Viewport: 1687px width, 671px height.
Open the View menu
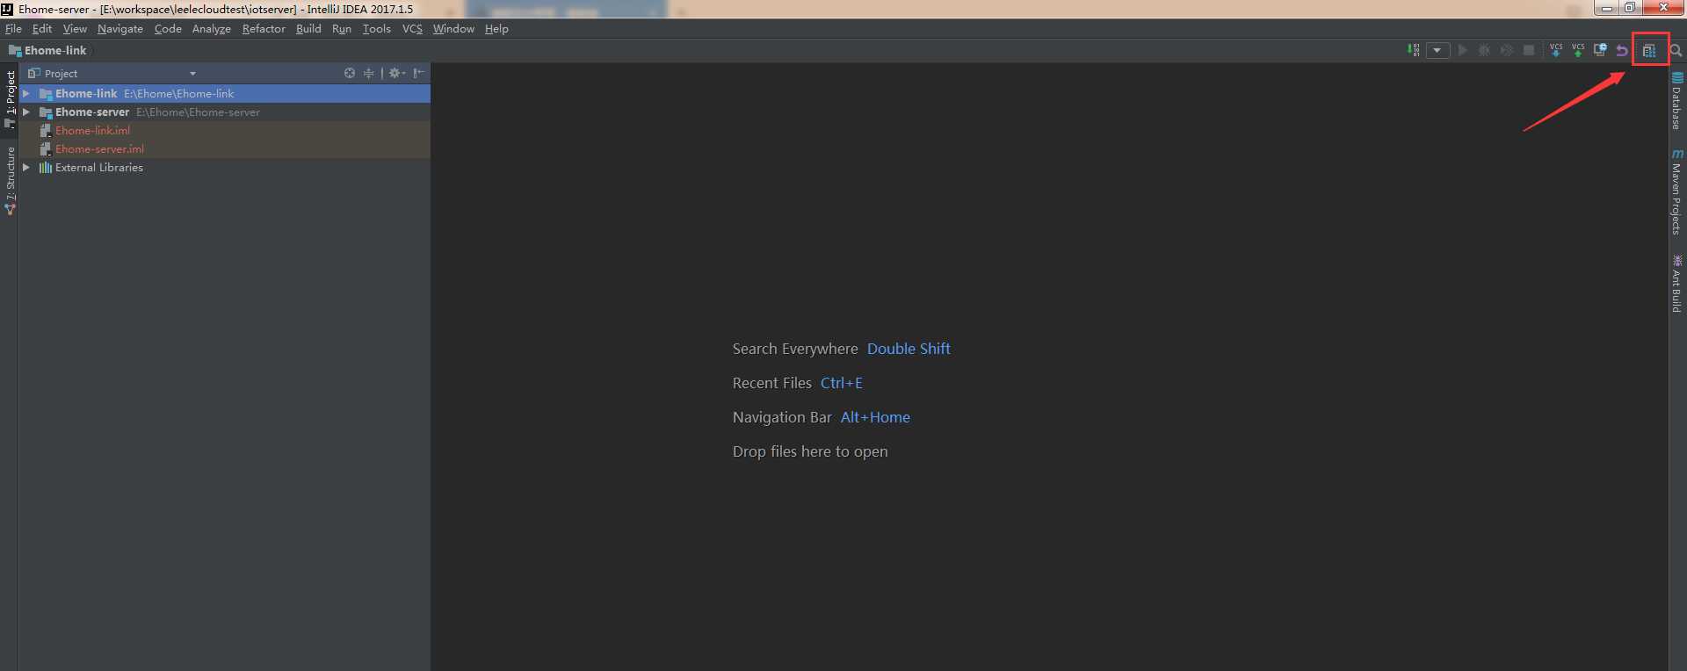[x=75, y=28]
